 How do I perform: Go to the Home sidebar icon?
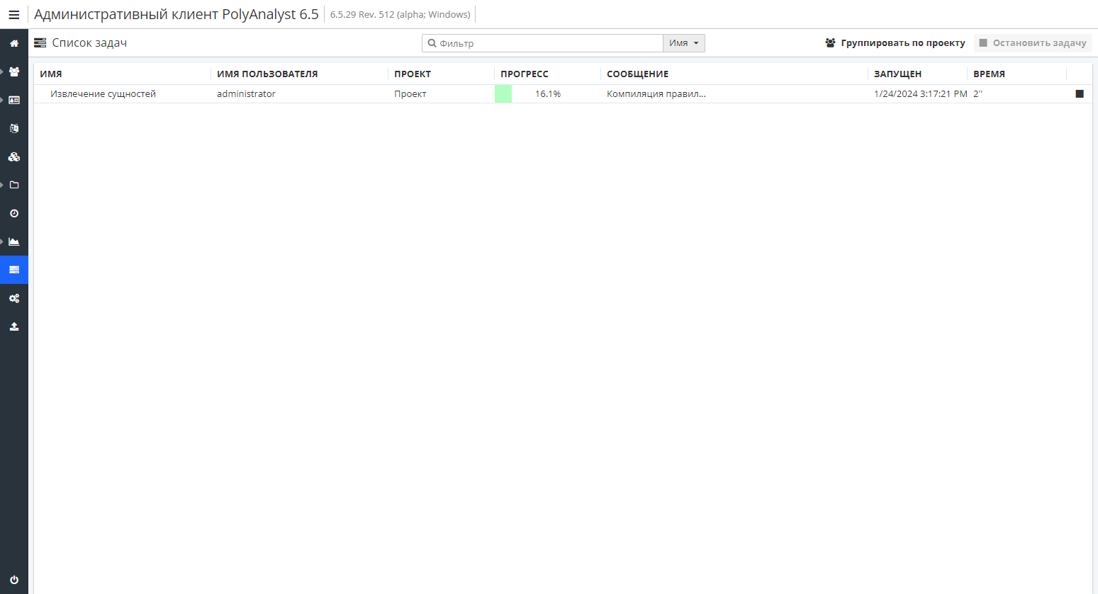pos(14,43)
